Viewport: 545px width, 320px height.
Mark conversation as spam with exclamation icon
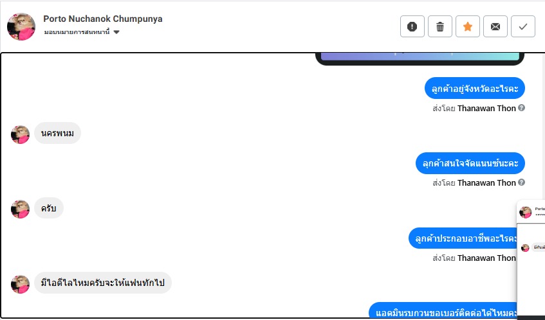click(x=412, y=26)
